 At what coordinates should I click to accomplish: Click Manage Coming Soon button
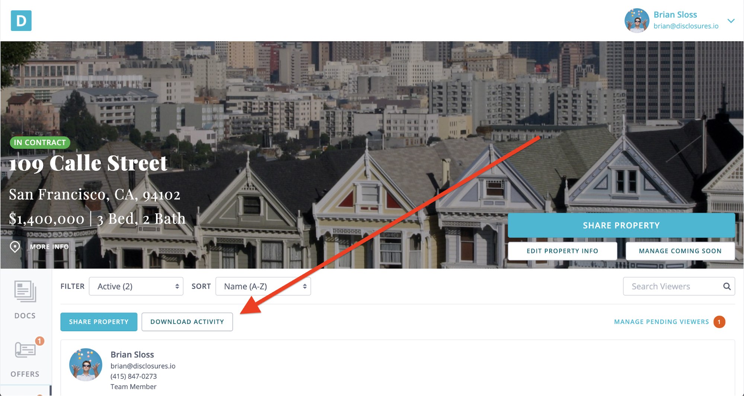tap(680, 251)
